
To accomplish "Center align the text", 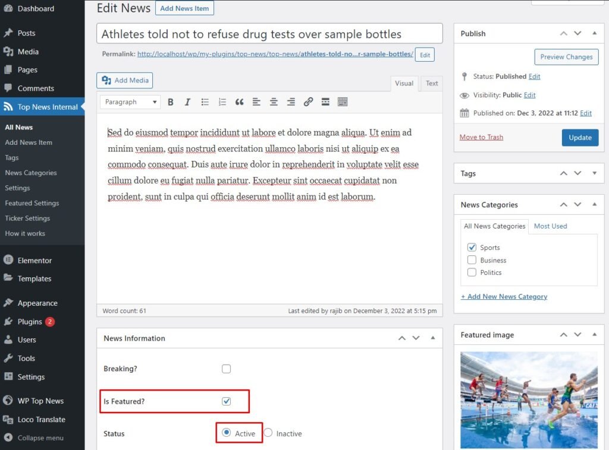I will 274,102.
